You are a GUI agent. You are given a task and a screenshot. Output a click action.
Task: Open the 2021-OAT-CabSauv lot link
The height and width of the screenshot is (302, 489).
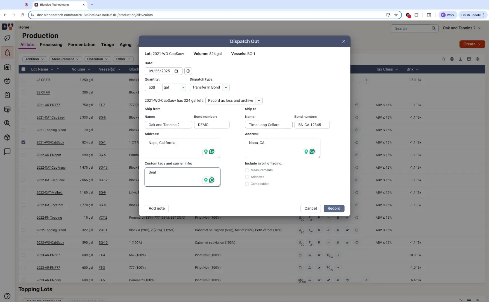tap(51, 117)
